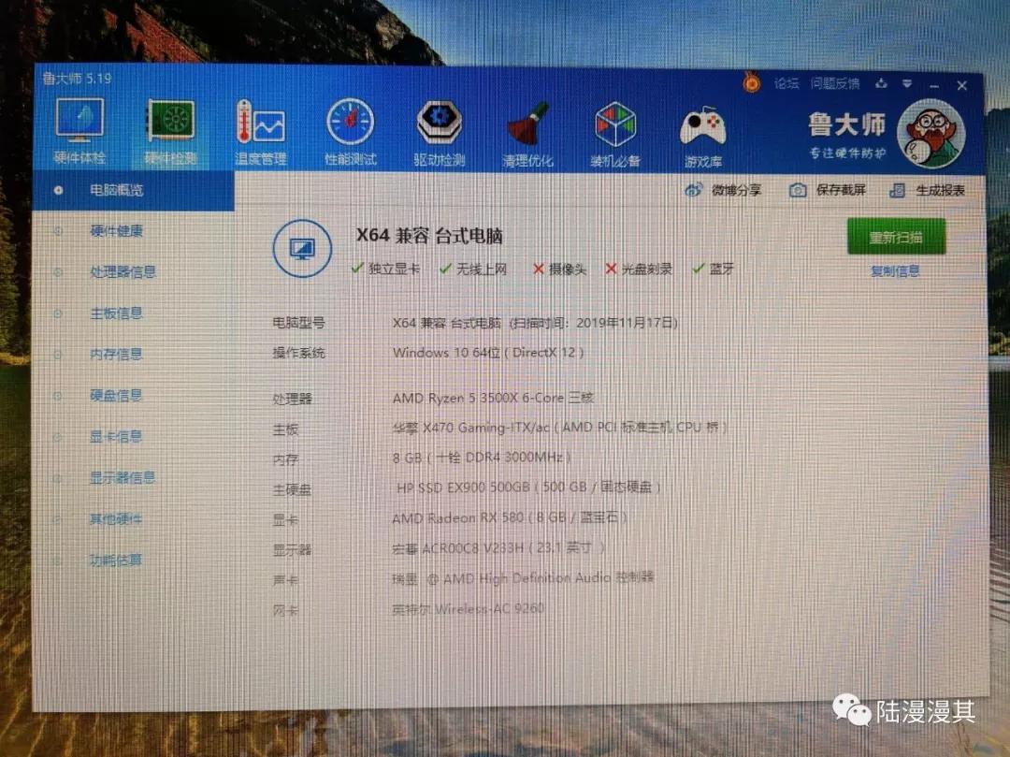
Task: Open the 论坛 forum menu item
Action: point(787,84)
